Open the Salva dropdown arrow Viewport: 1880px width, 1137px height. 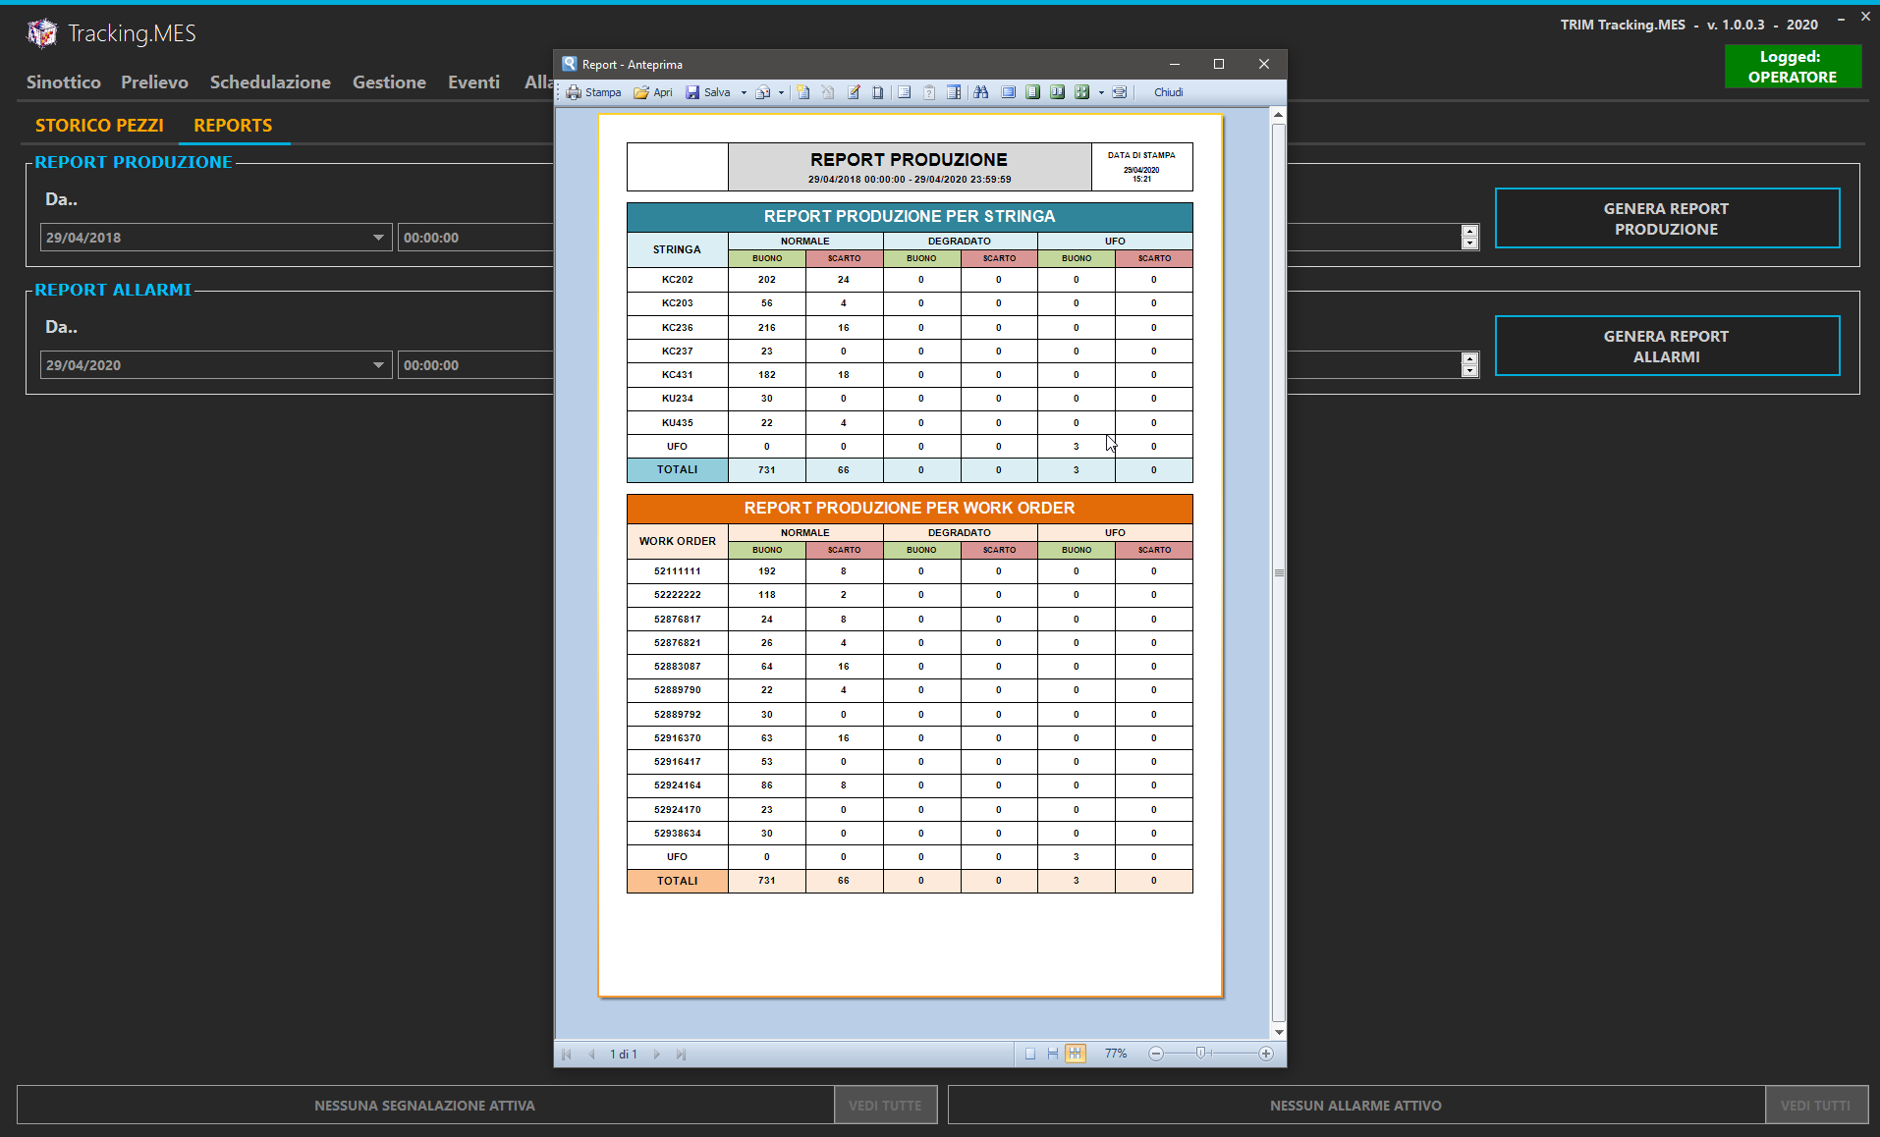click(x=744, y=92)
